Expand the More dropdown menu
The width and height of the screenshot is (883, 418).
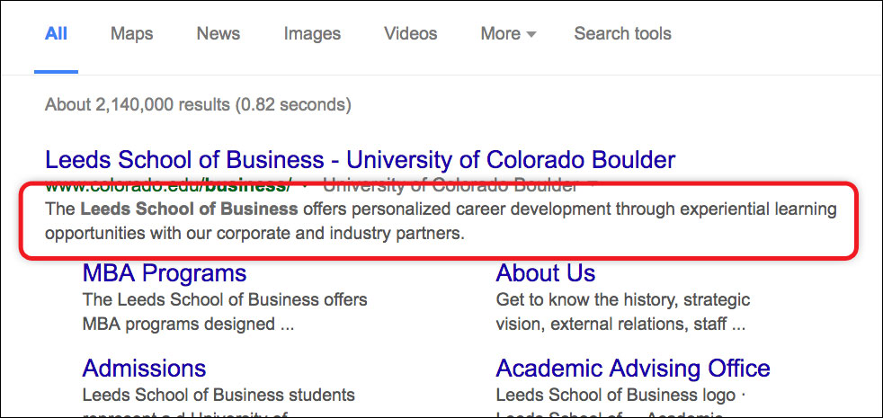[x=508, y=34]
